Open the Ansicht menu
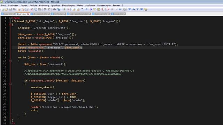The height and width of the screenshot is (125, 223). click(33, 6)
